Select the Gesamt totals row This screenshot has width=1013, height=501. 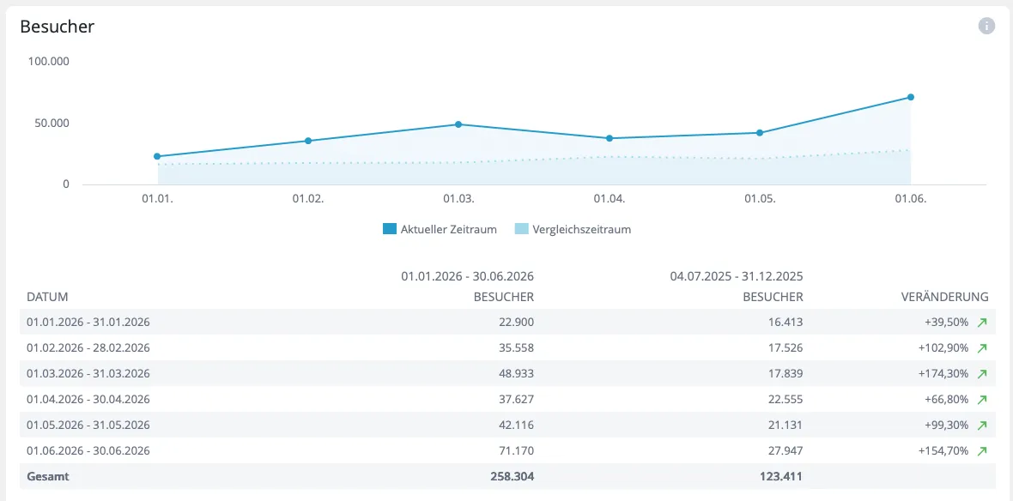tap(508, 477)
